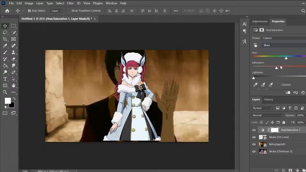The height and width of the screenshot is (172, 306).
Task: Pick the Dodge tool
Action: (5, 72)
